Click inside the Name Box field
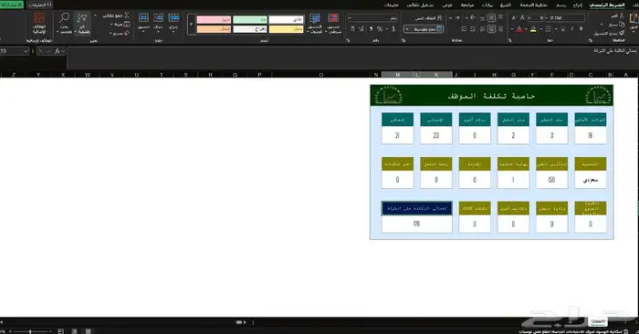The width and height of the screenshot is (639, 334). [11, 51]
